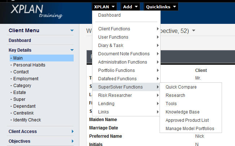The image size is (235, 146).
Task: Open Employment under Key Details
Action: (26, 79)
